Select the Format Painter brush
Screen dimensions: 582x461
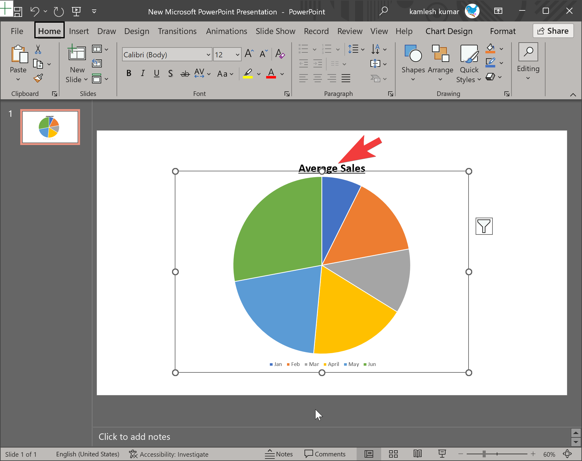tap(38, 78)
